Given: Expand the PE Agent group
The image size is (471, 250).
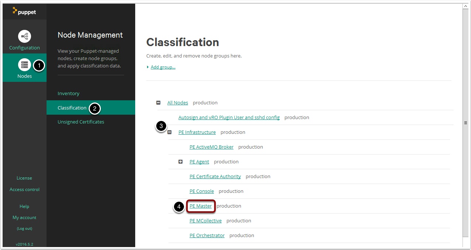Looking at the screenshot, I should coord(181,162).
